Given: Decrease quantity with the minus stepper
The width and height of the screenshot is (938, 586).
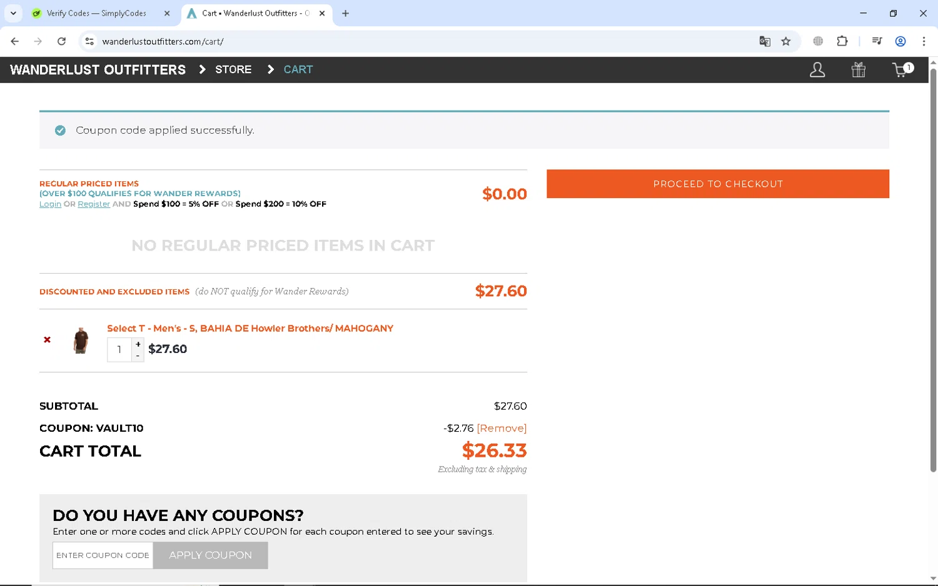Looking at the screenshot, I should pos(138,355).
